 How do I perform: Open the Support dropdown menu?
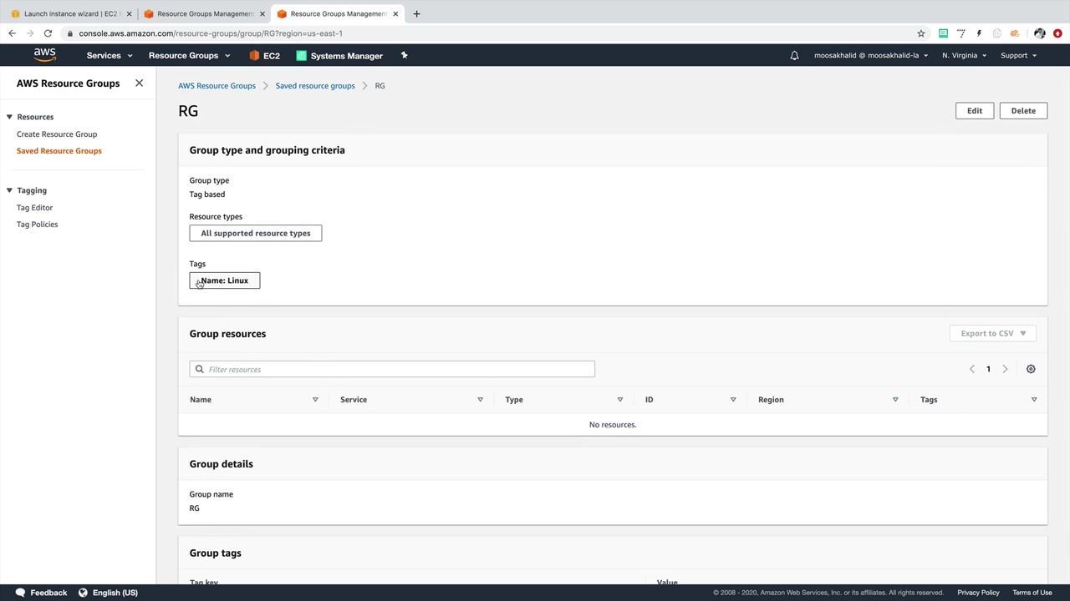point(1018,56)
